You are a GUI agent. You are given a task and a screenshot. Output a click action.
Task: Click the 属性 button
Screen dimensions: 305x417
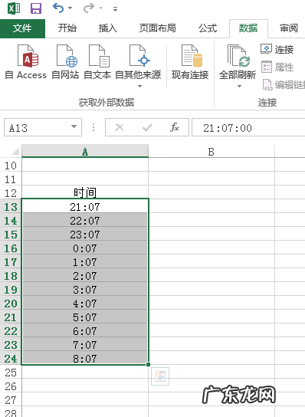[277, 67]
